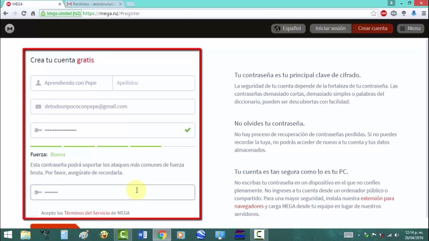Click the MEGA logo in the page header
The width and height of the screenshot is (429, 241).
pos(9,28)
